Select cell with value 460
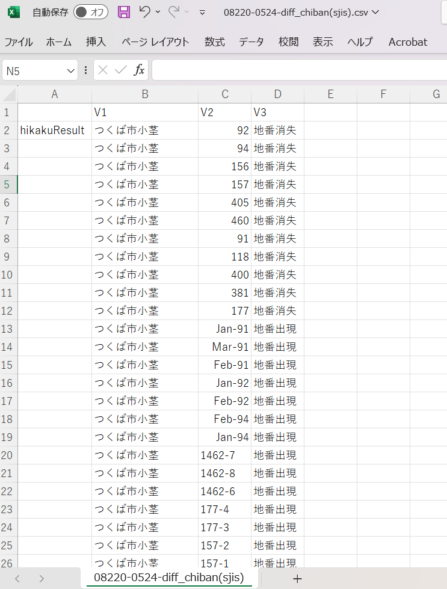 pyautogui.click(x=224, y=221)
